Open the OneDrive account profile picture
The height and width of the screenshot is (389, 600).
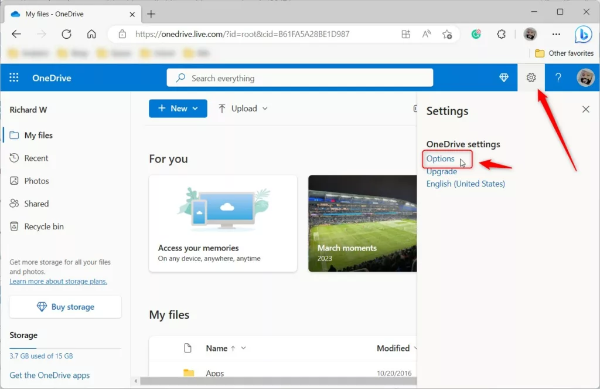[x=585, y=78]
